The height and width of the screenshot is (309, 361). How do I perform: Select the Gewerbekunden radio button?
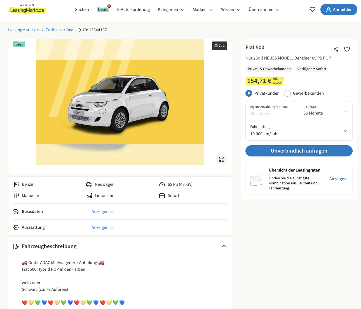[x=287, y=93]
